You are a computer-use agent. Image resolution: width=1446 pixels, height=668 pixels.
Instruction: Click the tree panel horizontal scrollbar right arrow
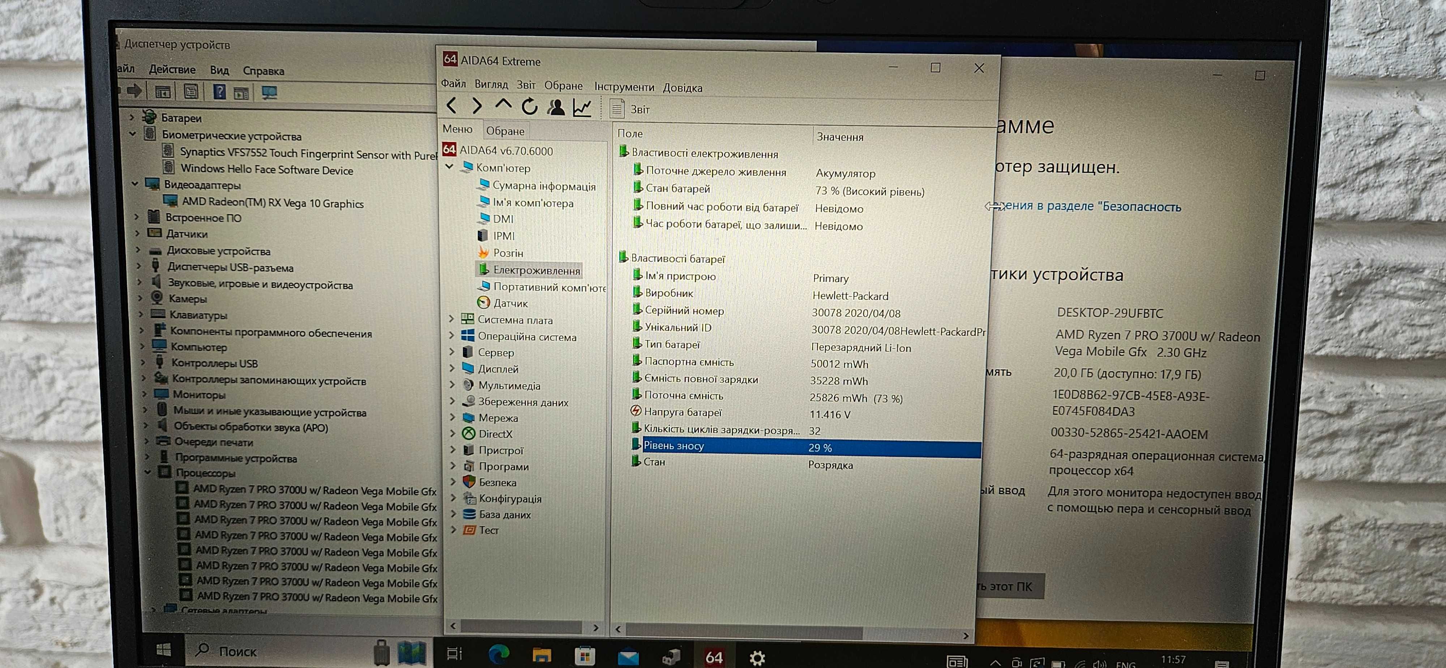[596, 628]
